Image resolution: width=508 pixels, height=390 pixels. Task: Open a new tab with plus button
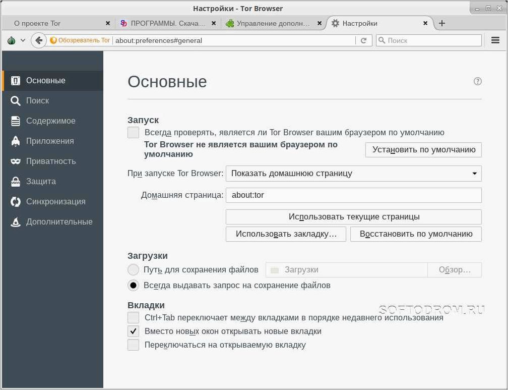(x=441, y=23)
